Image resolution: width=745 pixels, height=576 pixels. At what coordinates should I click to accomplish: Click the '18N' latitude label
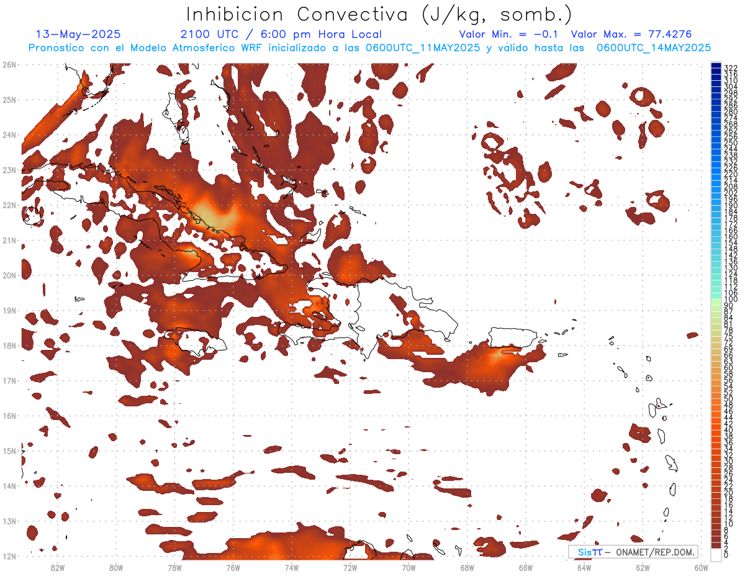9,345
